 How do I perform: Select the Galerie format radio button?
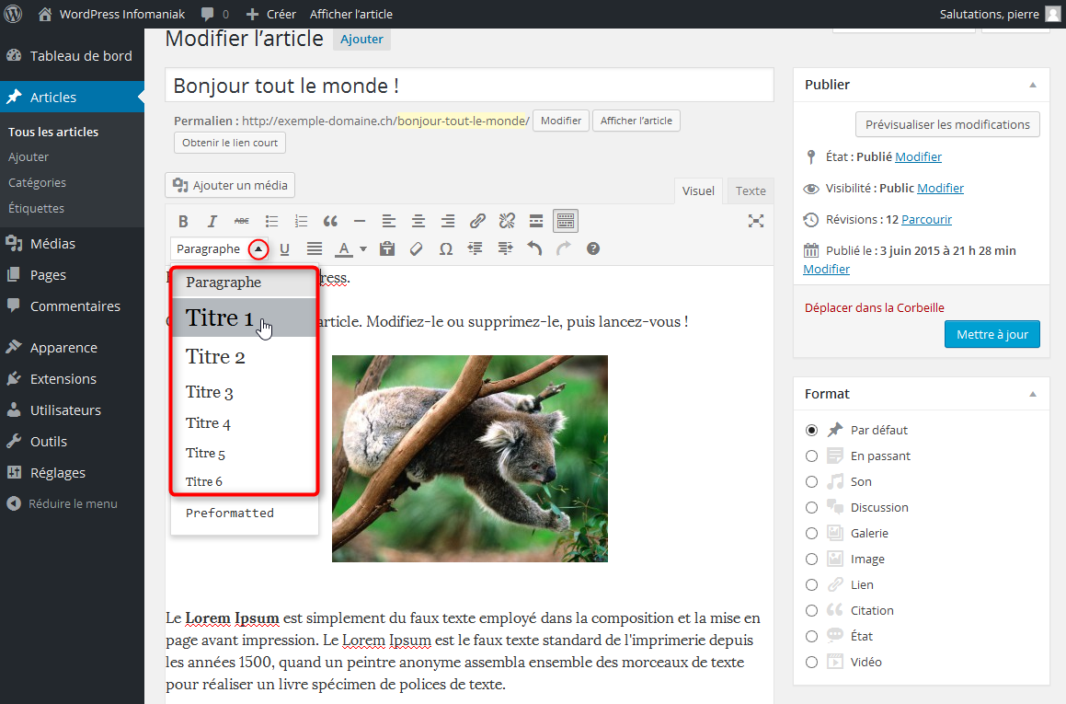pyautogui.click(x=811, y=533)
